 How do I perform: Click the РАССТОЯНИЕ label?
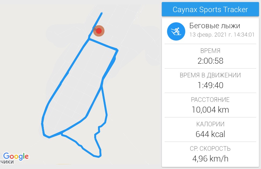click(210, 100)
